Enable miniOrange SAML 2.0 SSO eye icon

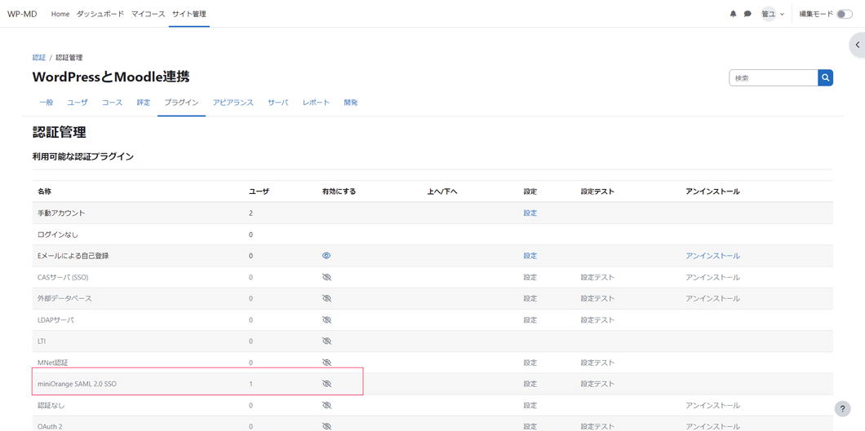[x=326, y=384]
